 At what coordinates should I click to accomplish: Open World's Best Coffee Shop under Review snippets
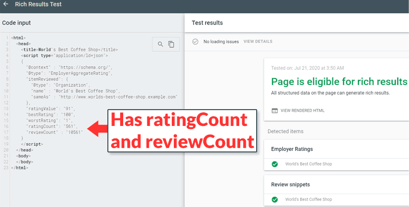(308, 199)
